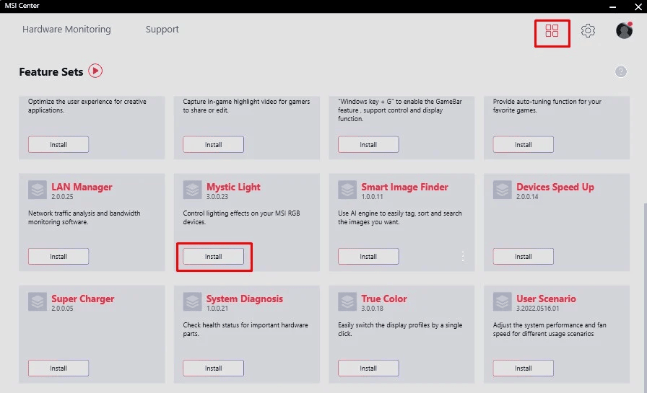Switch to the Support tab
Image resolution: width=647 pixels, height=393 pixels.
tap(162, 30)
